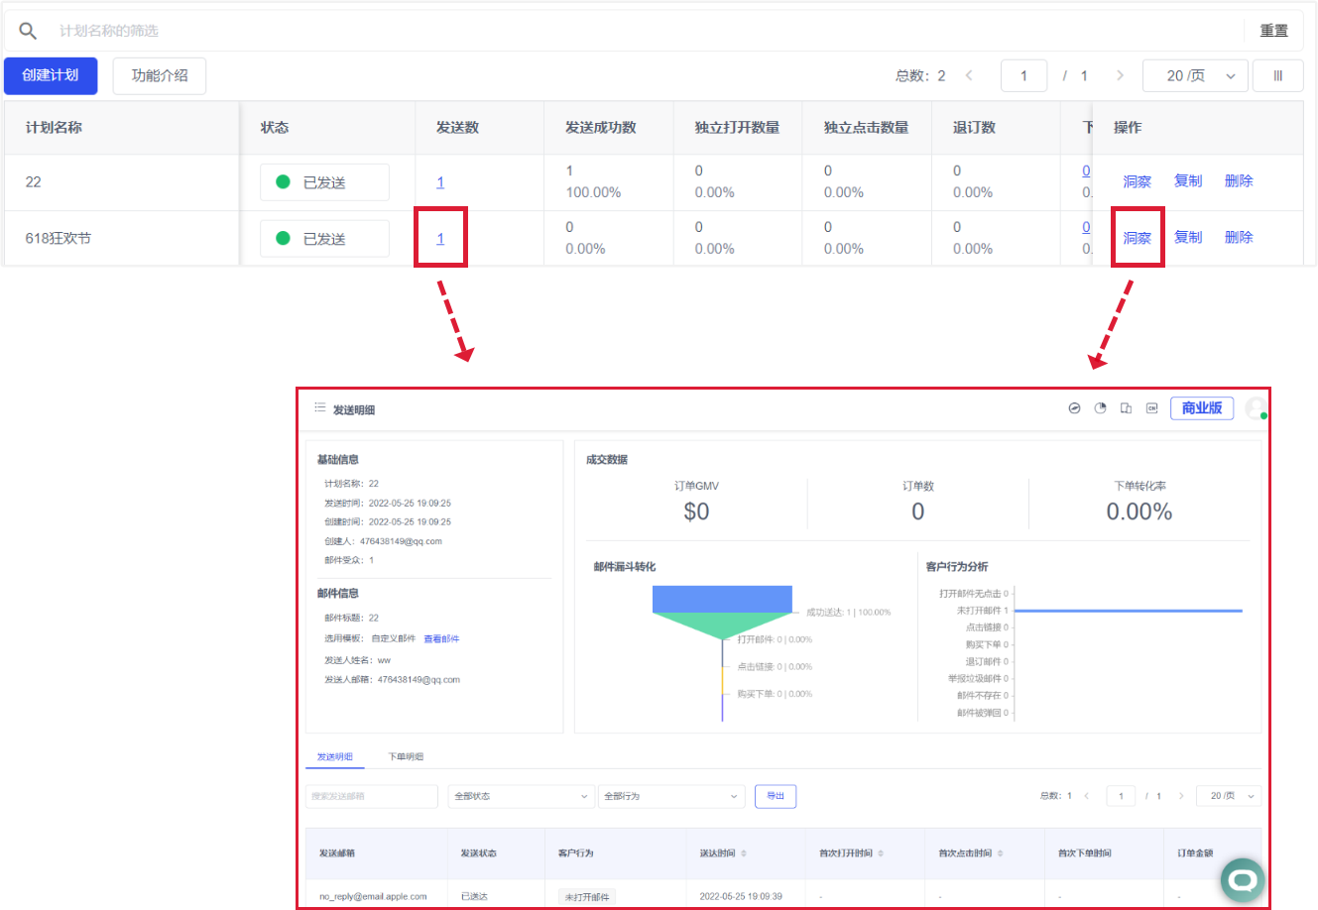Screen dimensions: 1318x910
Task: Click the 下单转化率 0.00% value
Action: click(1139, 512)
